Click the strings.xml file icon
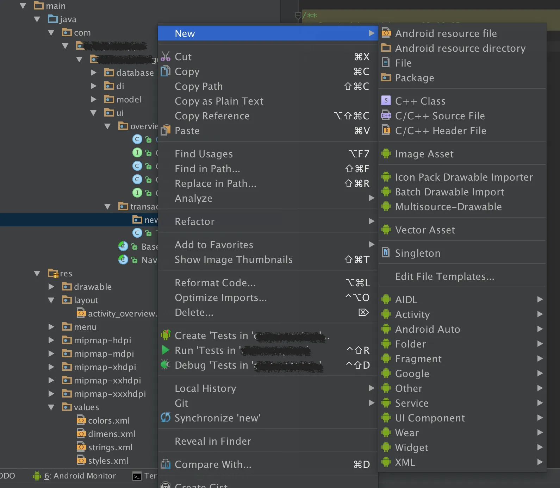This screenshot has width=560, height=488. point(81,447)
